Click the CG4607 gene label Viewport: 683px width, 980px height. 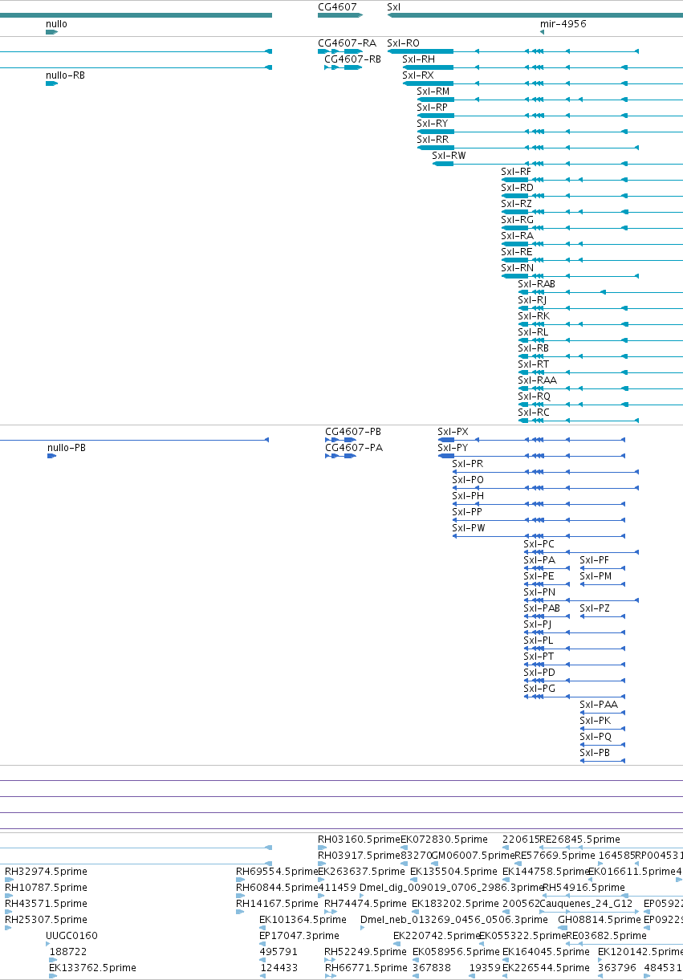(337, 6)
